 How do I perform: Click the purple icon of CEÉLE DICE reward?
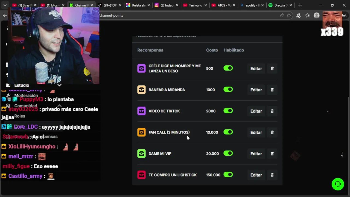click(141, 68)
